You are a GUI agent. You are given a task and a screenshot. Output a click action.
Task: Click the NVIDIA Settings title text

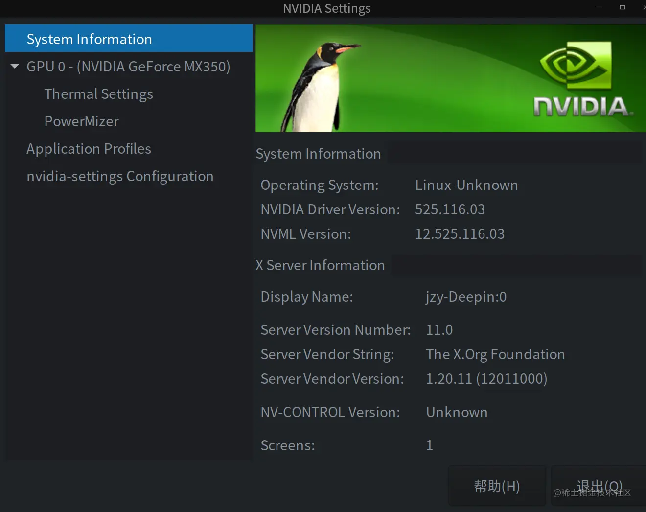click(326, 8)
